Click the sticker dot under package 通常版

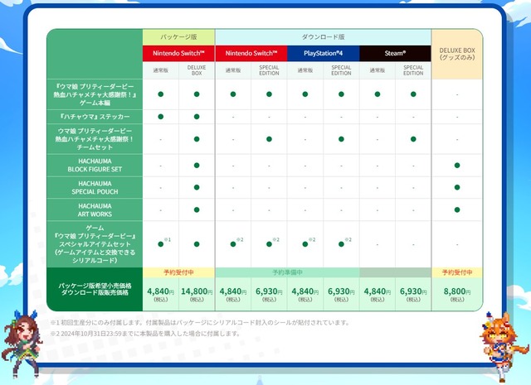pyautogui.click(x=161, y=117)
